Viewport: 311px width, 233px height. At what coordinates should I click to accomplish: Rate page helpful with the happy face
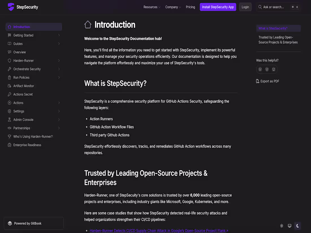click(273, 69)
